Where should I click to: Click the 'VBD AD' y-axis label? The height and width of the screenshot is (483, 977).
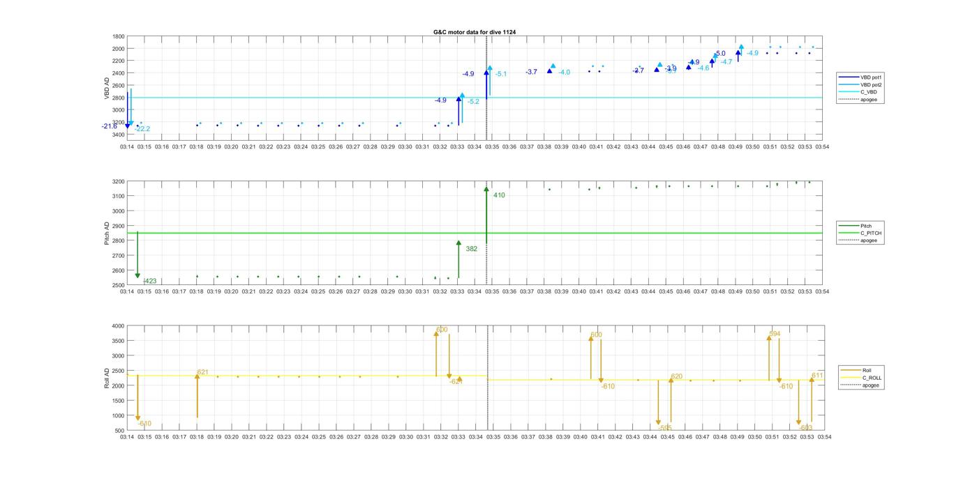[107, 87]
